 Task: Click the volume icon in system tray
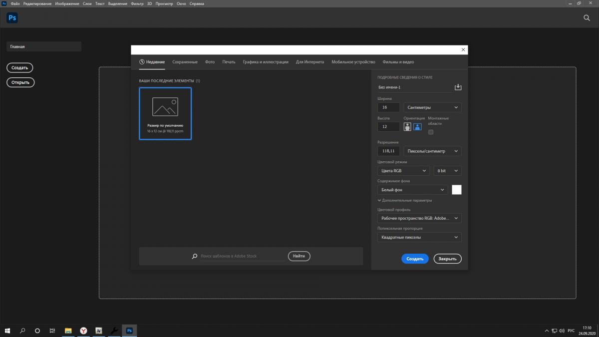(x=563, y=331)
